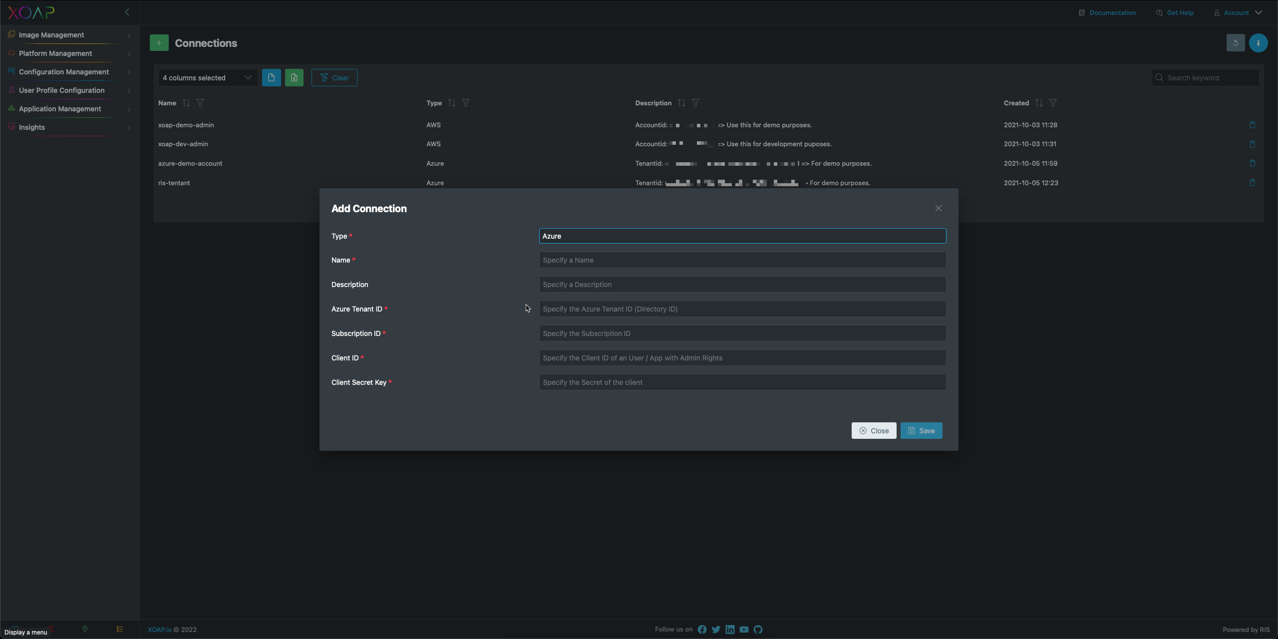Focus the Azure Tenant ID field
This screenshot has width=1278, height=639.
click(742, 309)
